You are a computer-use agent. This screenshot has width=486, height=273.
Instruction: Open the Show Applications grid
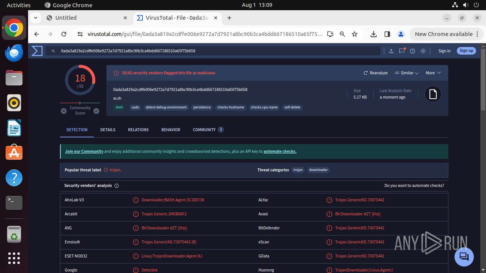[x=14, y=258]
